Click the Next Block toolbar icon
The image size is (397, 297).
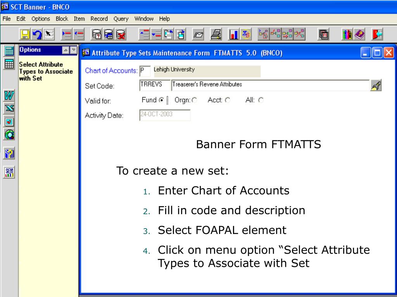181,34
